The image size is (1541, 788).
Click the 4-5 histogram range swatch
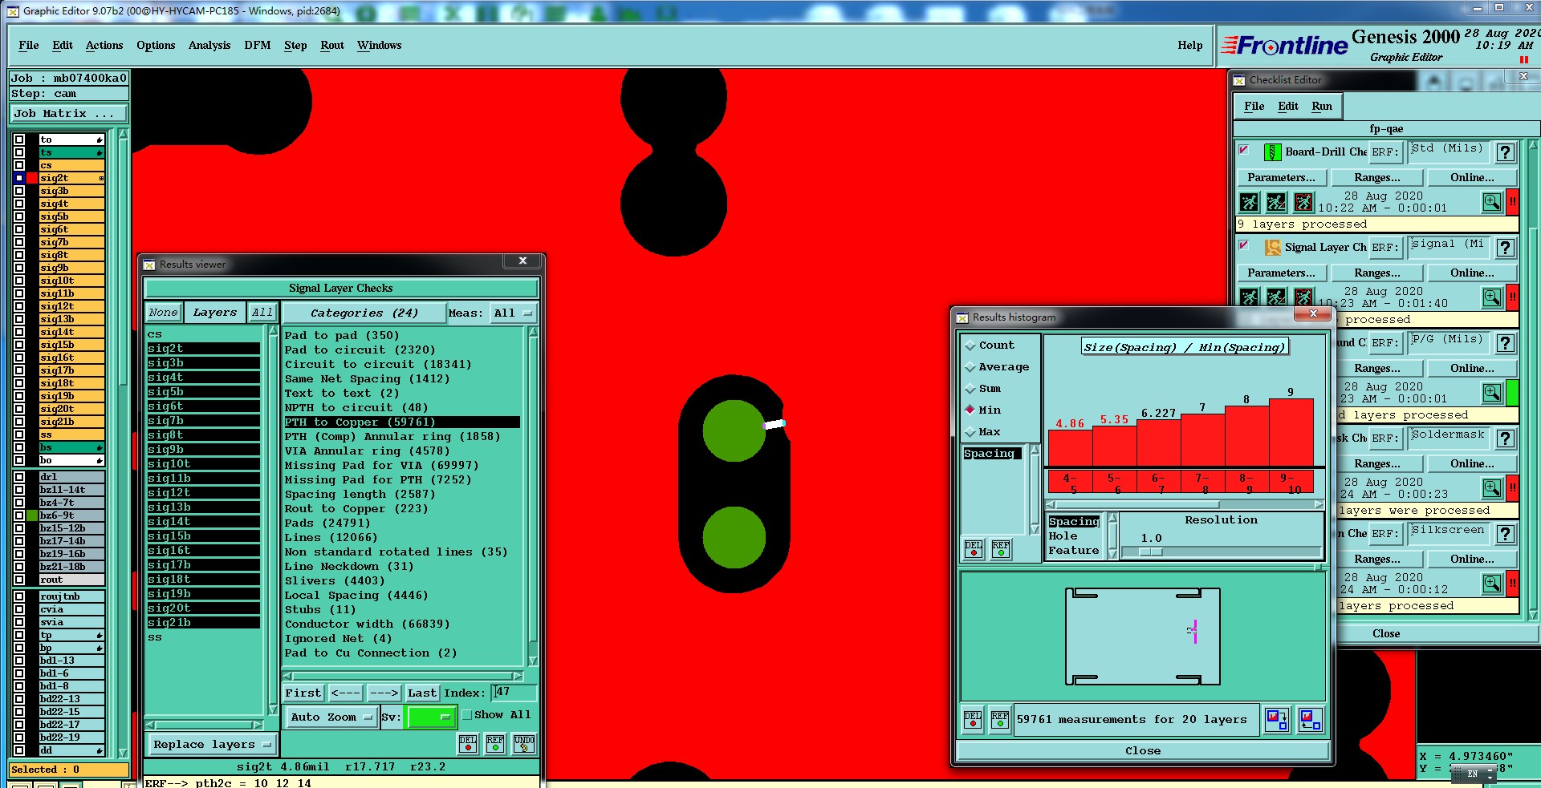(1070, 483)
